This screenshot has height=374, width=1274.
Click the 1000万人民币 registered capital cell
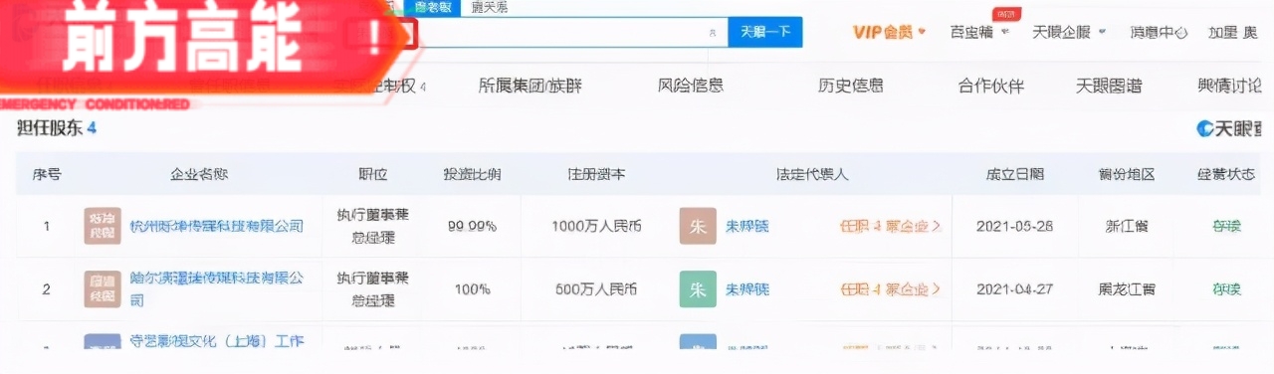pos(596,226)
